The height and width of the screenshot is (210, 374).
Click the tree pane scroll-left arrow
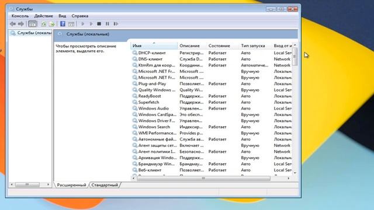(12, 184)
